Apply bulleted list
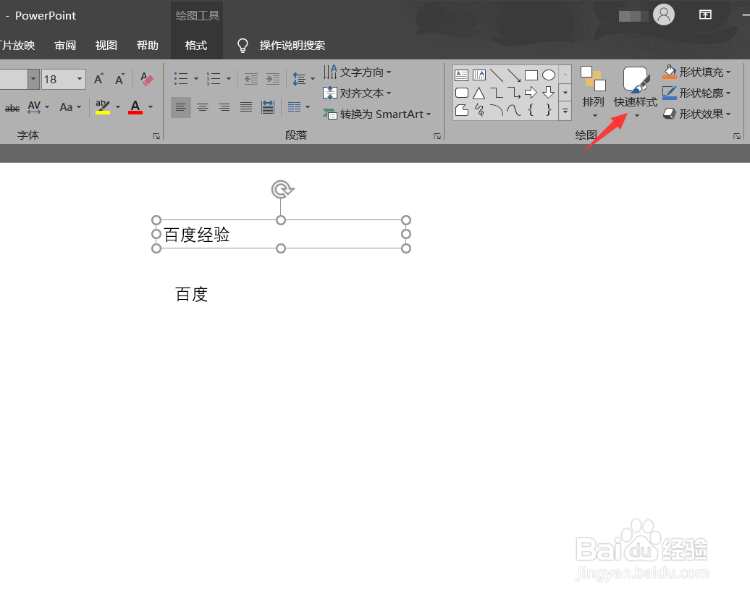This screenshot has height=599, width=750. [181, 78]
